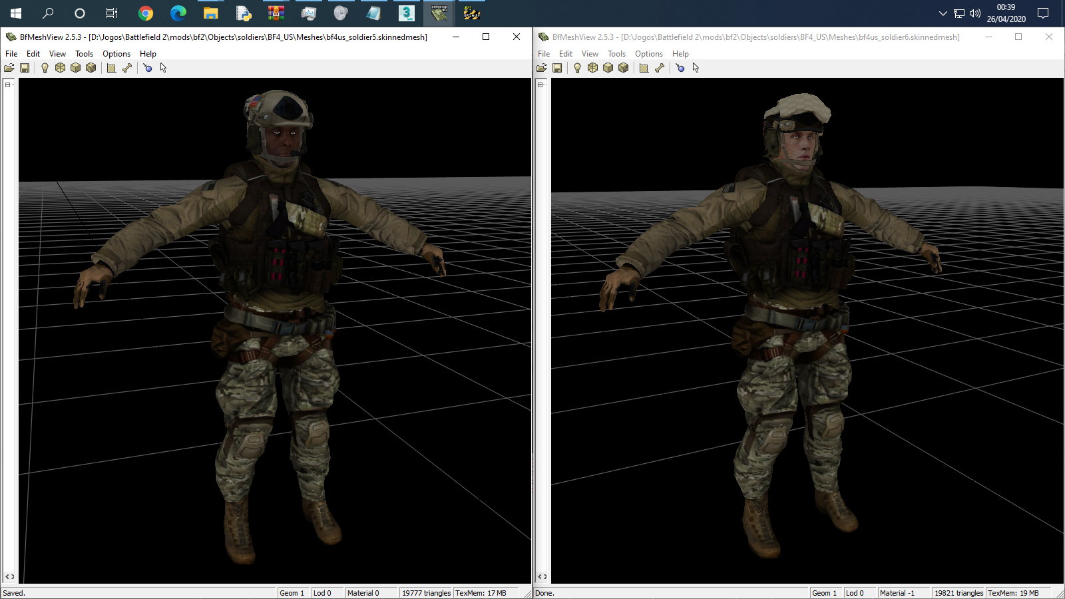This screenshot has width=1065, height=599.
Task: Open Help menu in soldier6 window
Action: (x=680, y=54)
